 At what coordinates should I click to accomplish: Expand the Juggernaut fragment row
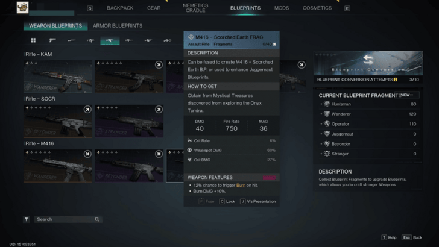tap(321, 134)
